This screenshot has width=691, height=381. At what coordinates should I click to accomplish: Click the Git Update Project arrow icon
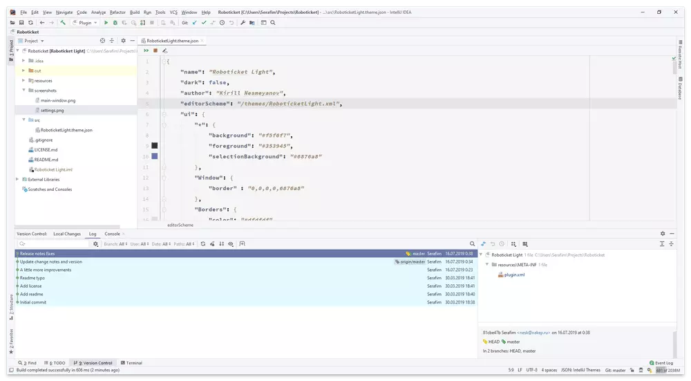[x=194, y=23]
